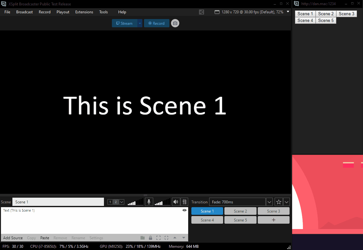Select preset view 1 button

(110, 202)
